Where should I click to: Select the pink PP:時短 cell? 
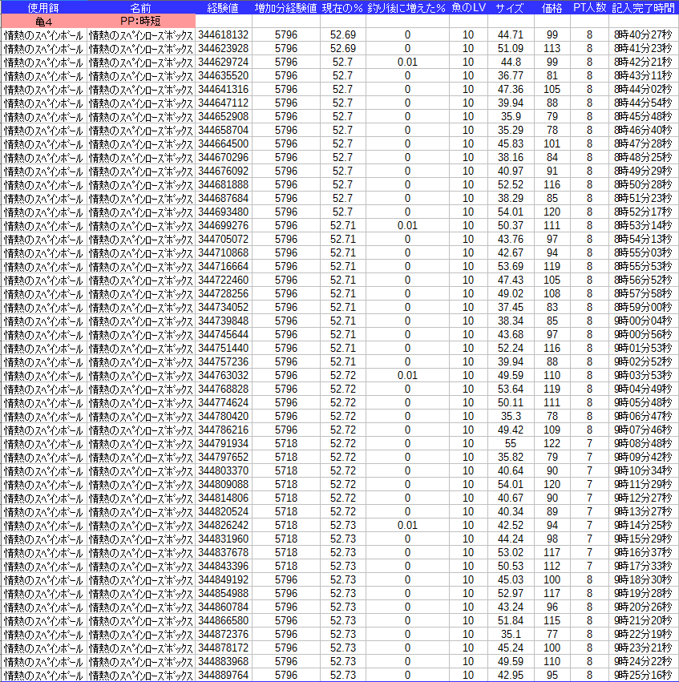click(140, 21)
